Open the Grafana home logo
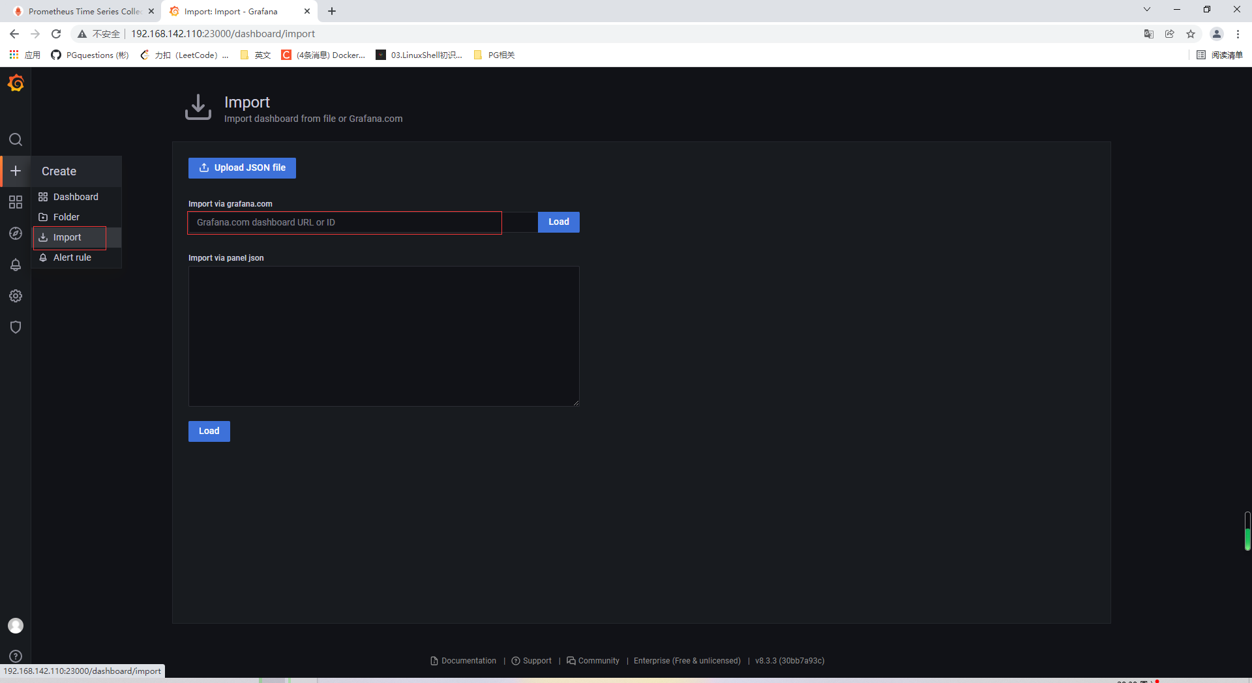This screenshot has width=1252, height=683. click(x=16, y=83)
